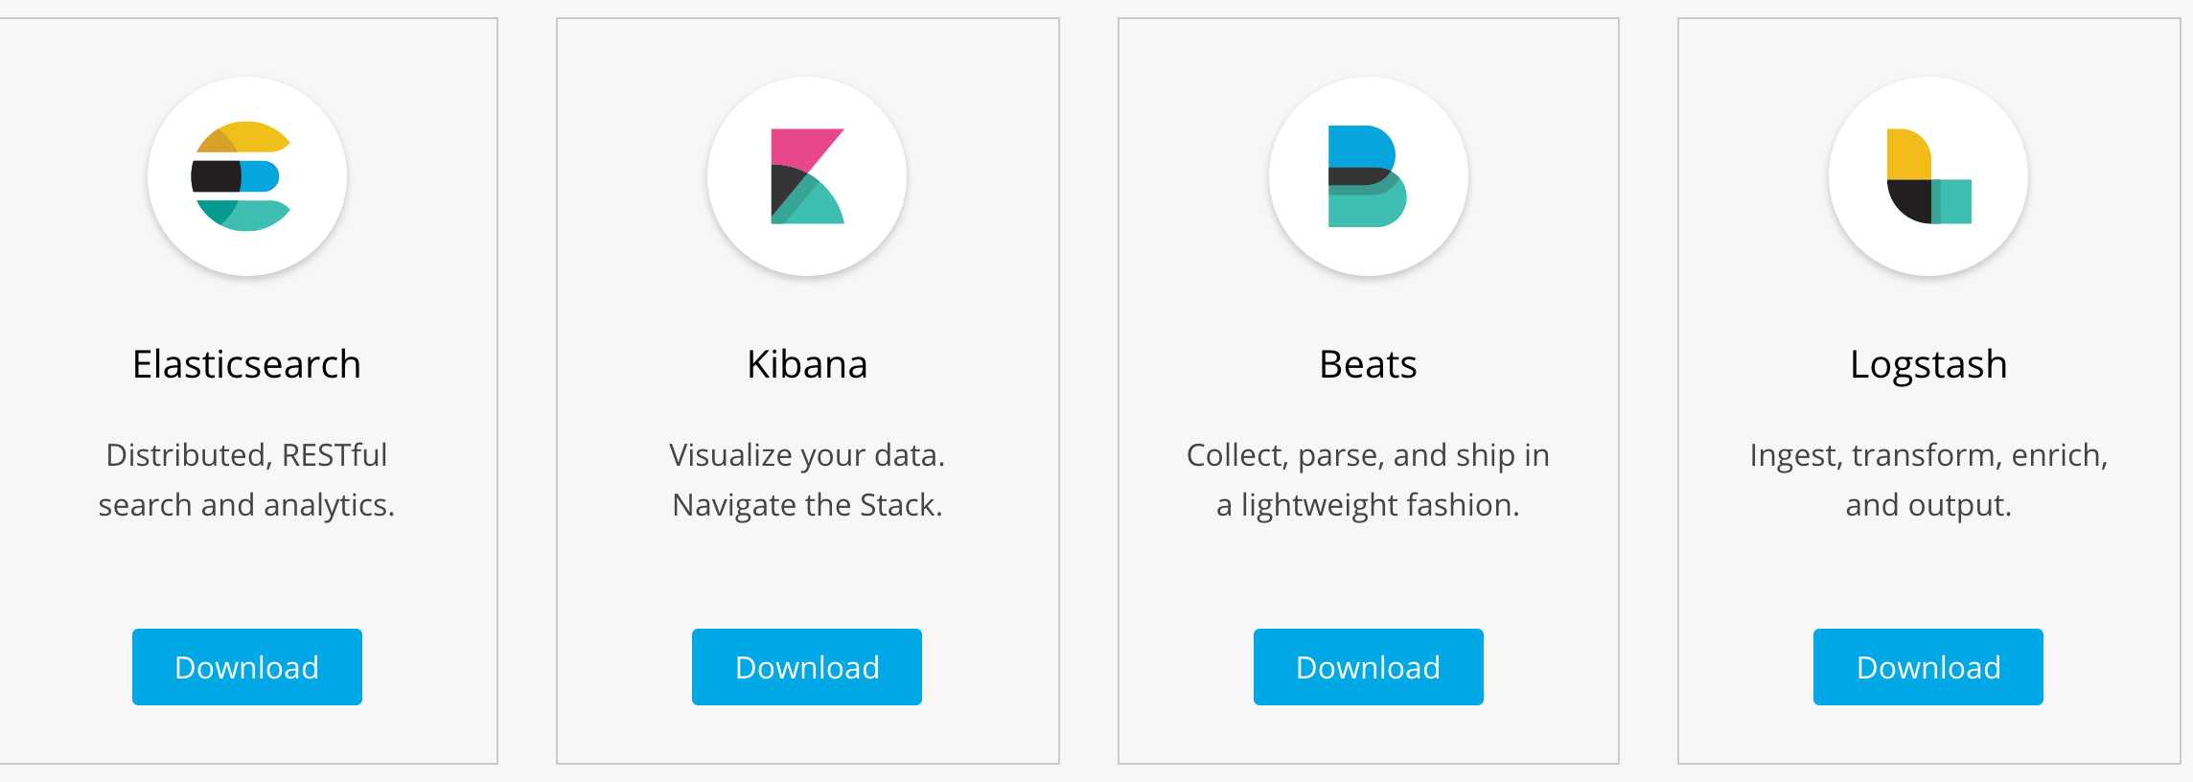Click the Beats logo icon

[x=1367, y=176]
